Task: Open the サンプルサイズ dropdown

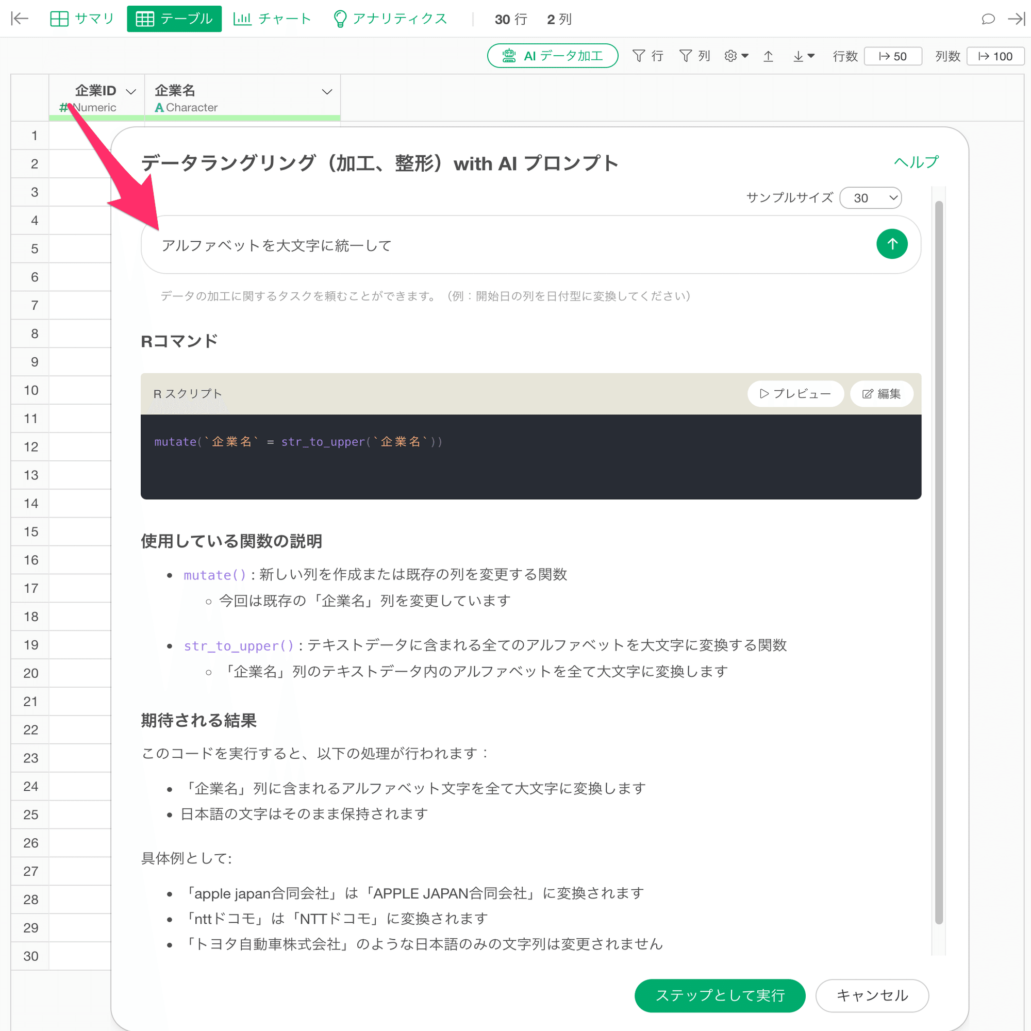Action: pos(870,197)
